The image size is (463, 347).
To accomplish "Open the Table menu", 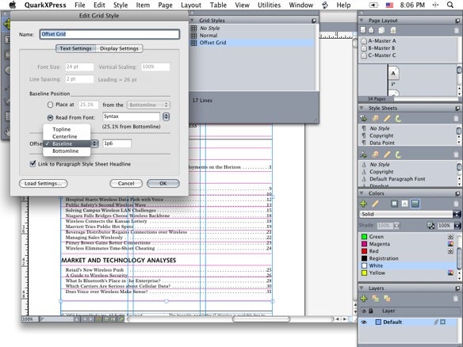I will click(218, 5).
